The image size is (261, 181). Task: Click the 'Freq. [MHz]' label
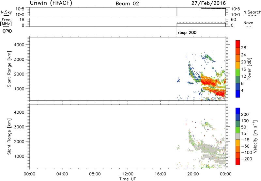(x=6, y=22)
